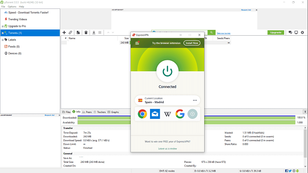Image resolution: width=308 pixels, height=173 pixels.
Task: Open uTorrent preferences gear icon
Action: [303, 33]
